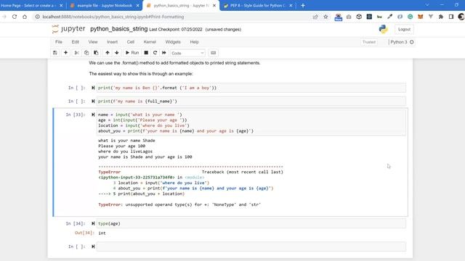
Task: Open the File menu
Action: click(59, 42)
